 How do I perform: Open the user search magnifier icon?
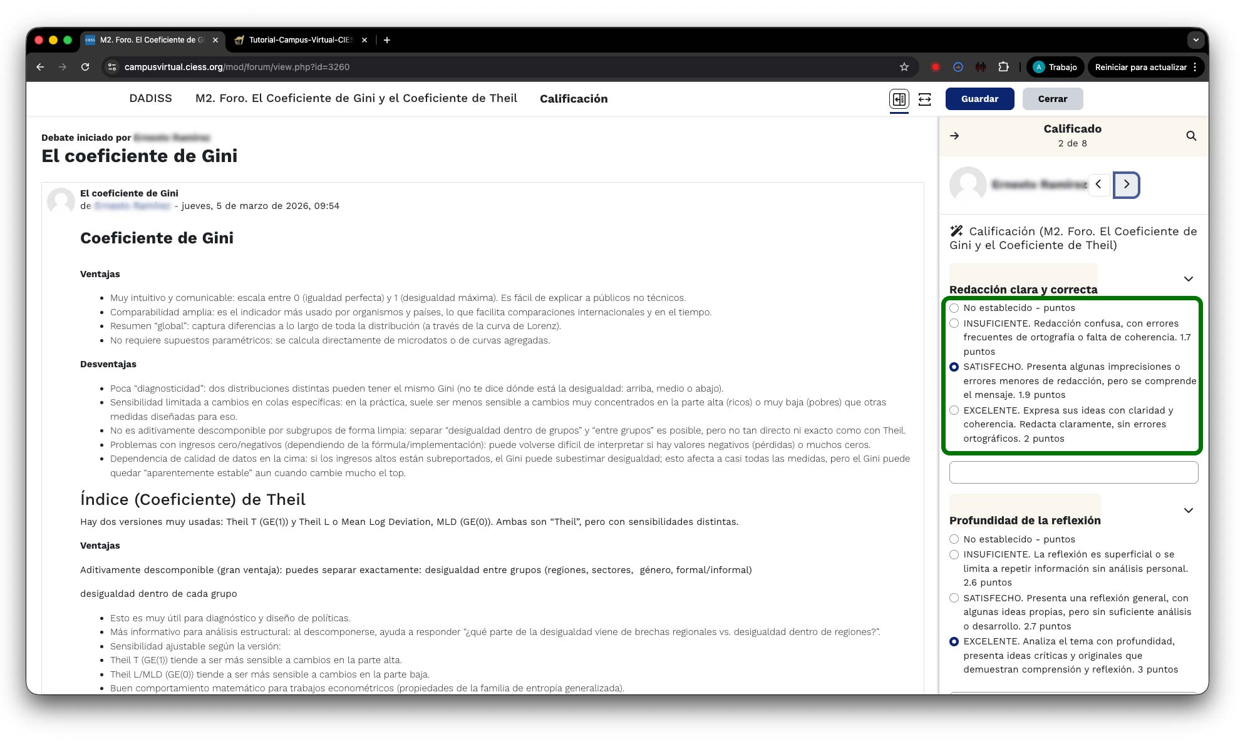tap(1190, 136)
